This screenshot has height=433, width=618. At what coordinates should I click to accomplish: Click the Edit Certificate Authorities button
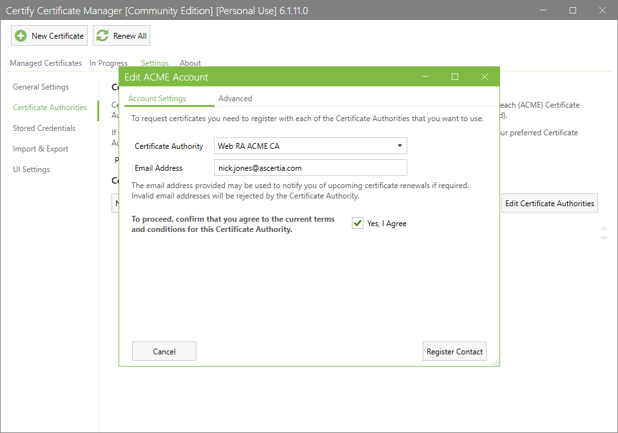click(550, 204)
